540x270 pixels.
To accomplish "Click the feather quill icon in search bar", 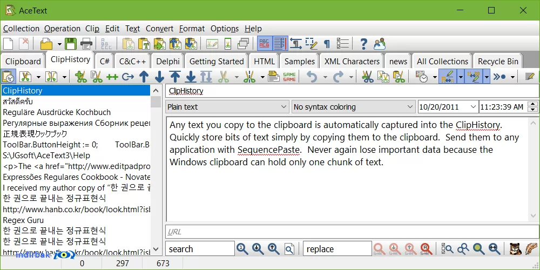I will point(531,248).
